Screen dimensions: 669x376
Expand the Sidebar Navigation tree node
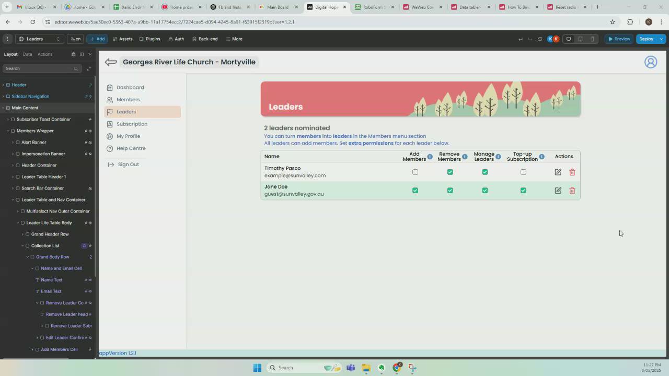pos(3,97)
